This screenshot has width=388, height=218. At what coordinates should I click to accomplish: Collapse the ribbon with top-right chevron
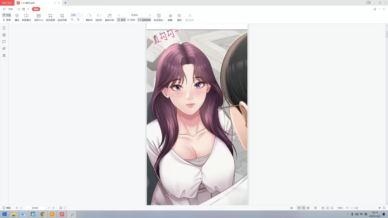[x=384, y=9]
